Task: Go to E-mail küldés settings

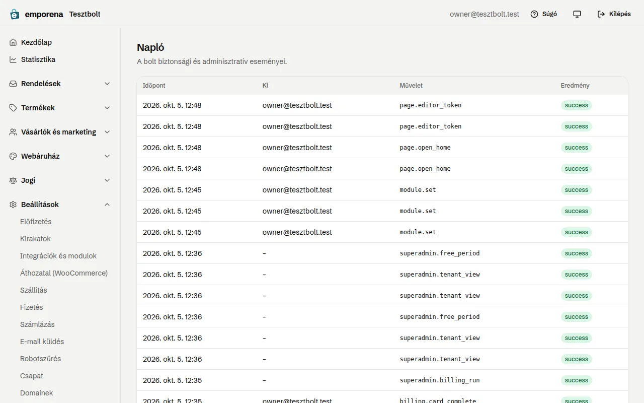Action: tap(42, 342)
